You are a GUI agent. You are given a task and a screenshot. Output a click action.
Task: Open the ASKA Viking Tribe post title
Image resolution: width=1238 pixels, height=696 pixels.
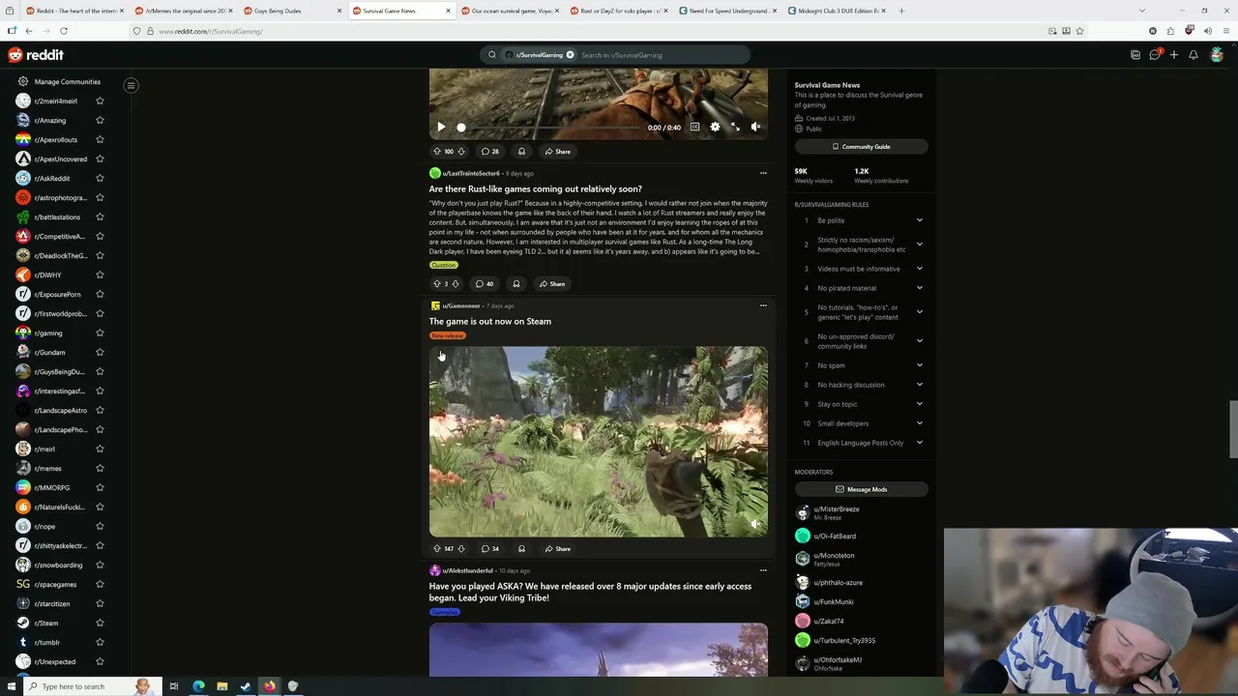pos(590,592)
